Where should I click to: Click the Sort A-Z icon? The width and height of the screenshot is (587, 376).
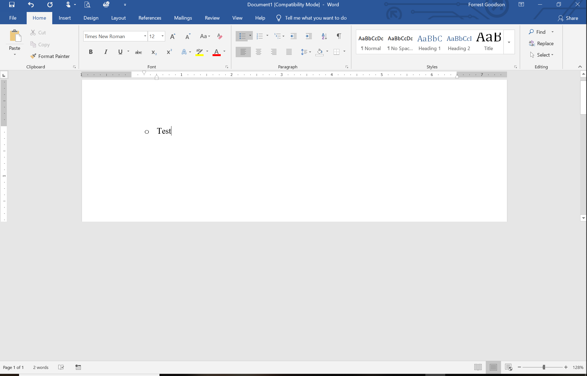pos(324,36)
